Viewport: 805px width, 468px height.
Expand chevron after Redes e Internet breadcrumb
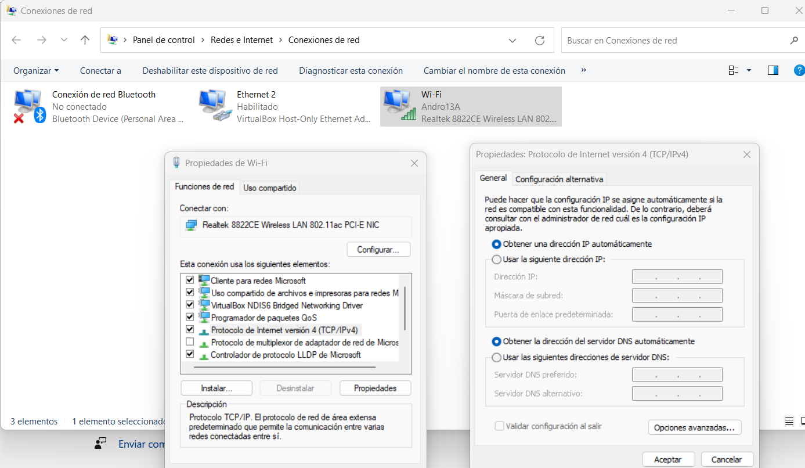tap(281, 40)
